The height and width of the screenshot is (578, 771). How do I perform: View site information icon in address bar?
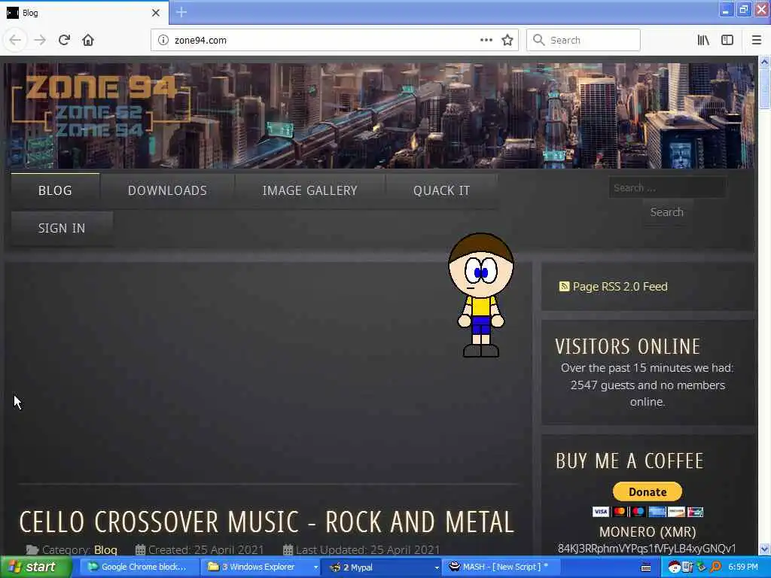pos(163,40)
